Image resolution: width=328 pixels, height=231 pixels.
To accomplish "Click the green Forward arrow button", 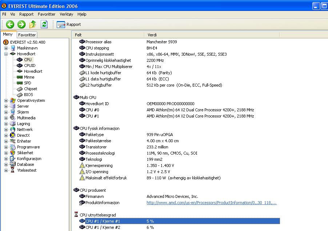I will [21, 24].
